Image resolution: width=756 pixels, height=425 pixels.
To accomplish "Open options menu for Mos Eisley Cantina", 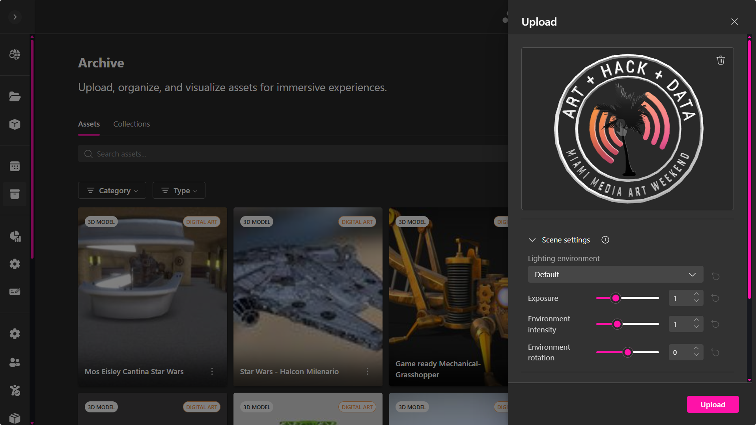I will coord(212,371).
